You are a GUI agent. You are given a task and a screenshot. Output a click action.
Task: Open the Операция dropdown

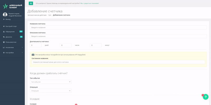(x=51, y=91)
